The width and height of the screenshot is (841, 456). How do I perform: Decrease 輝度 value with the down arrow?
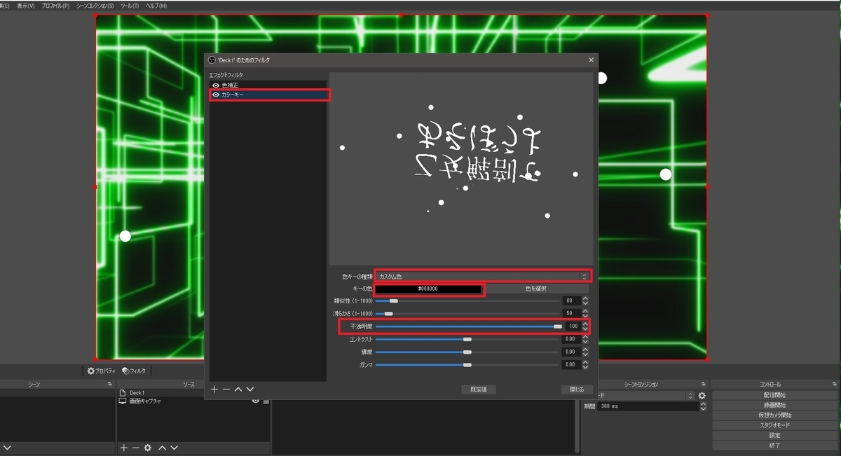(585, 354)
